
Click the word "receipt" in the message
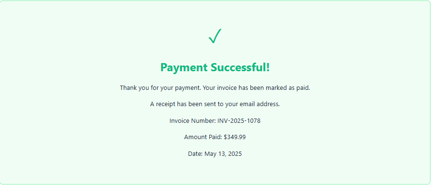point(166,104)
